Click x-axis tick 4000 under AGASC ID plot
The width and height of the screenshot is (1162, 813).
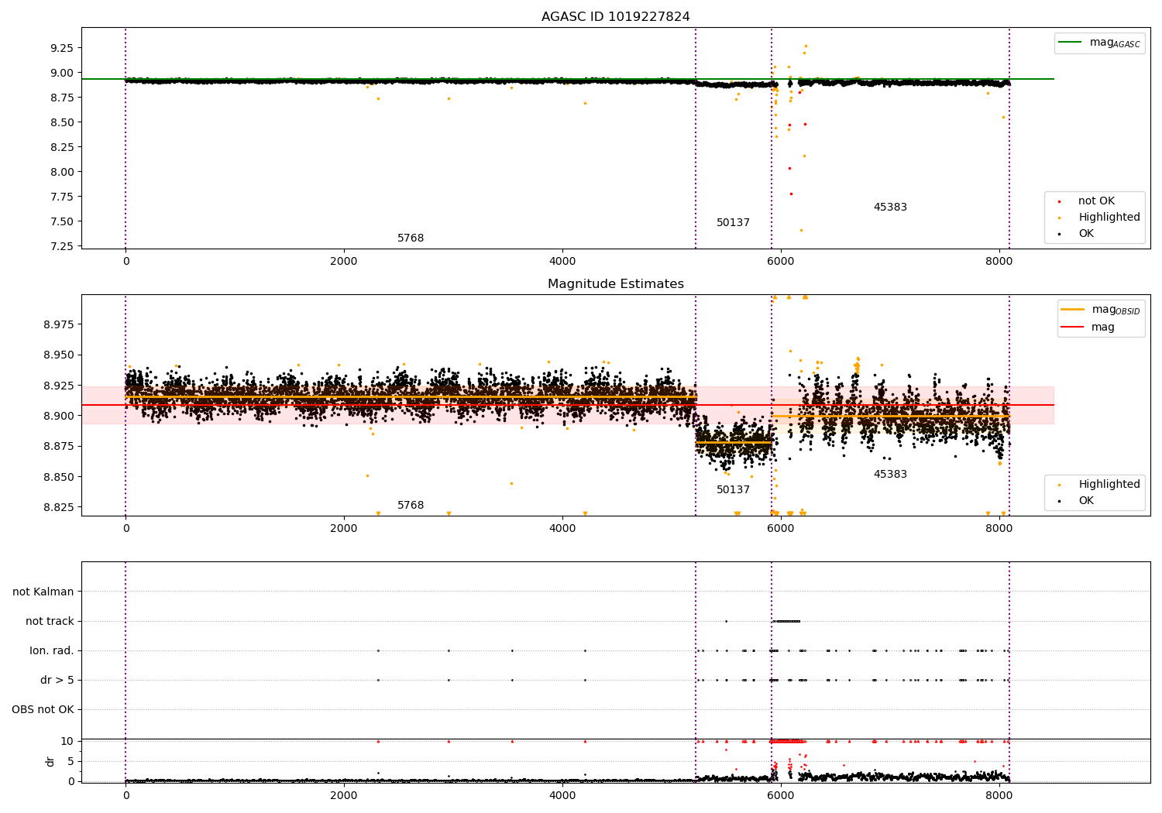562,262
